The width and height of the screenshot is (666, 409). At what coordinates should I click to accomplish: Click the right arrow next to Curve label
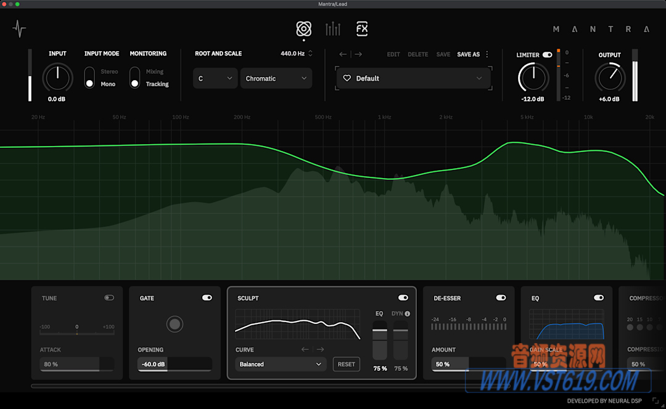tap(319, 349)
